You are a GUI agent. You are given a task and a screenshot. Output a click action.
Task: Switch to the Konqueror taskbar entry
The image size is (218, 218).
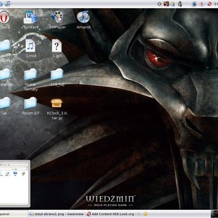click(14, 214)
